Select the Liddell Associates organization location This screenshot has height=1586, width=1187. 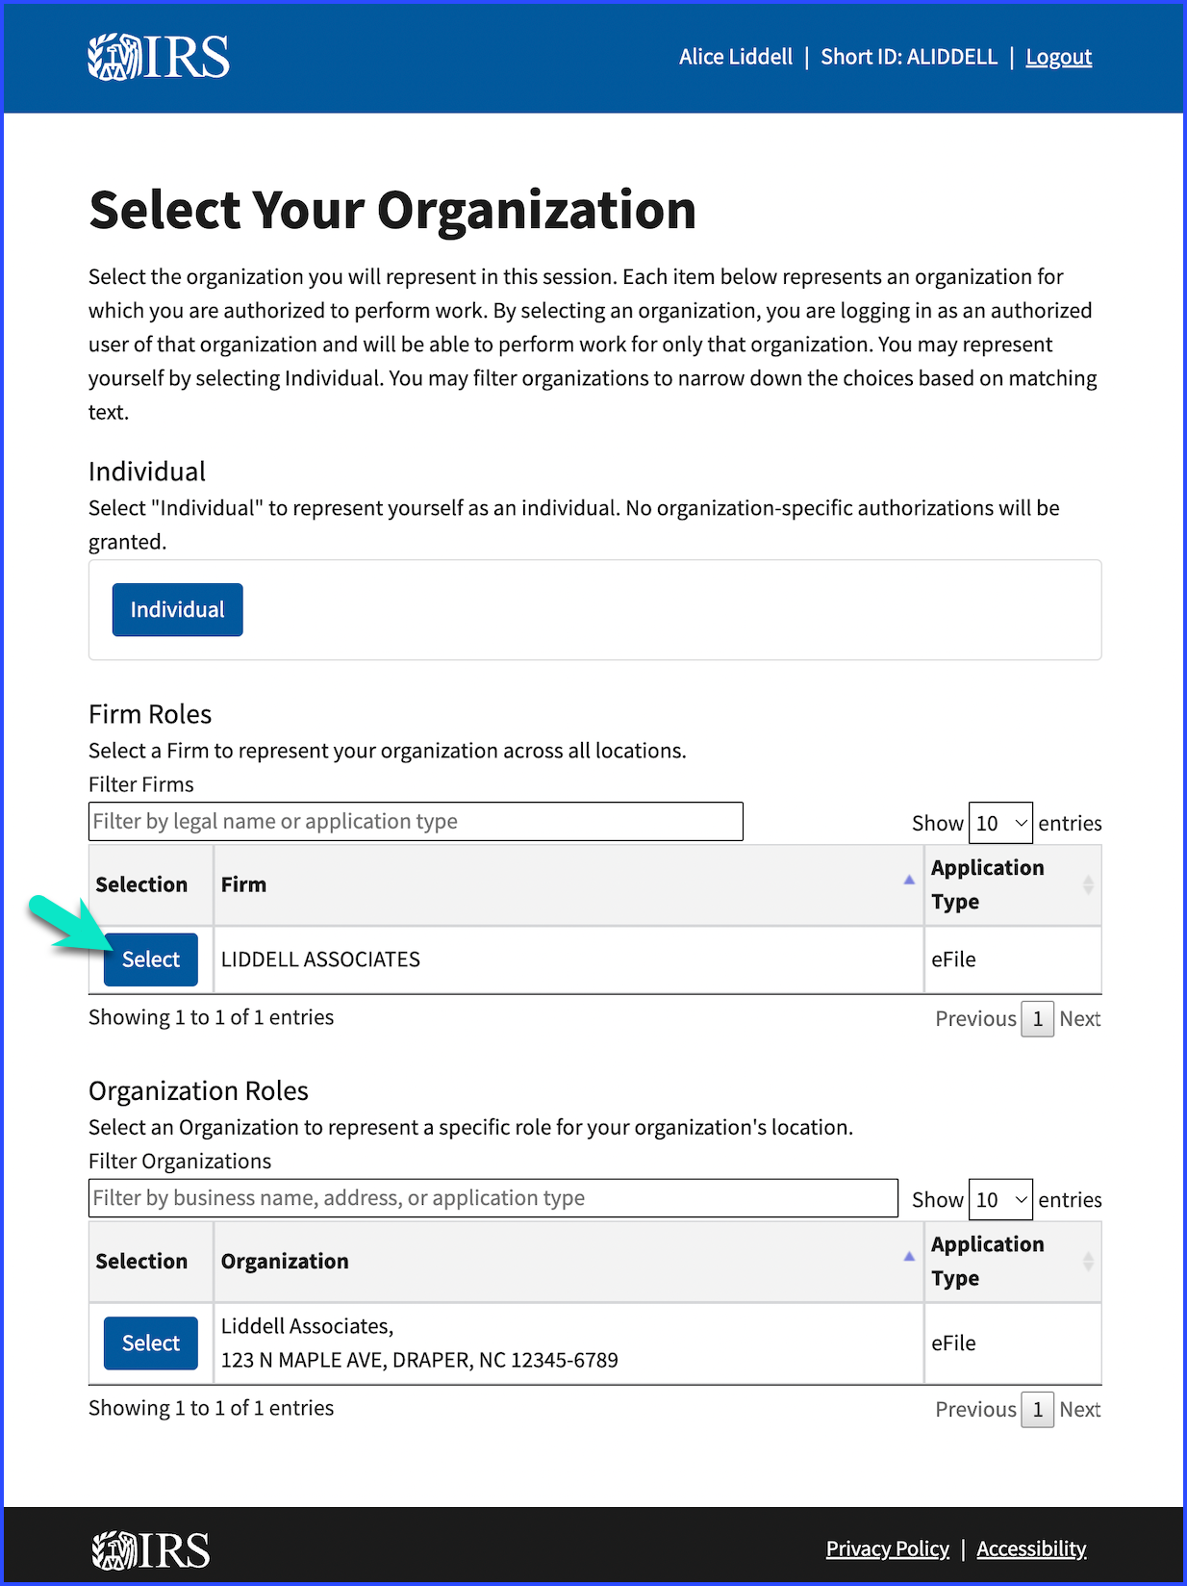tap(150, 1343)
